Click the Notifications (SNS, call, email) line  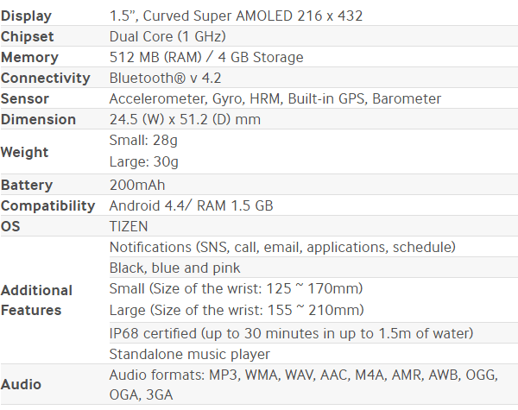click(282, 247)
